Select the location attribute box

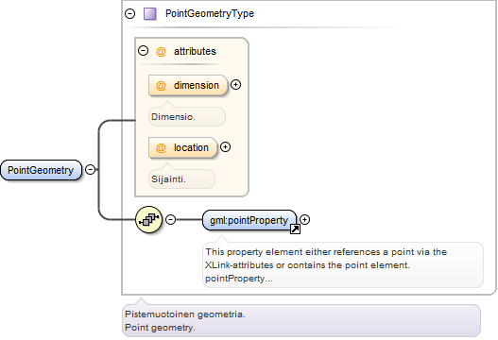click(x=183, y=147)
